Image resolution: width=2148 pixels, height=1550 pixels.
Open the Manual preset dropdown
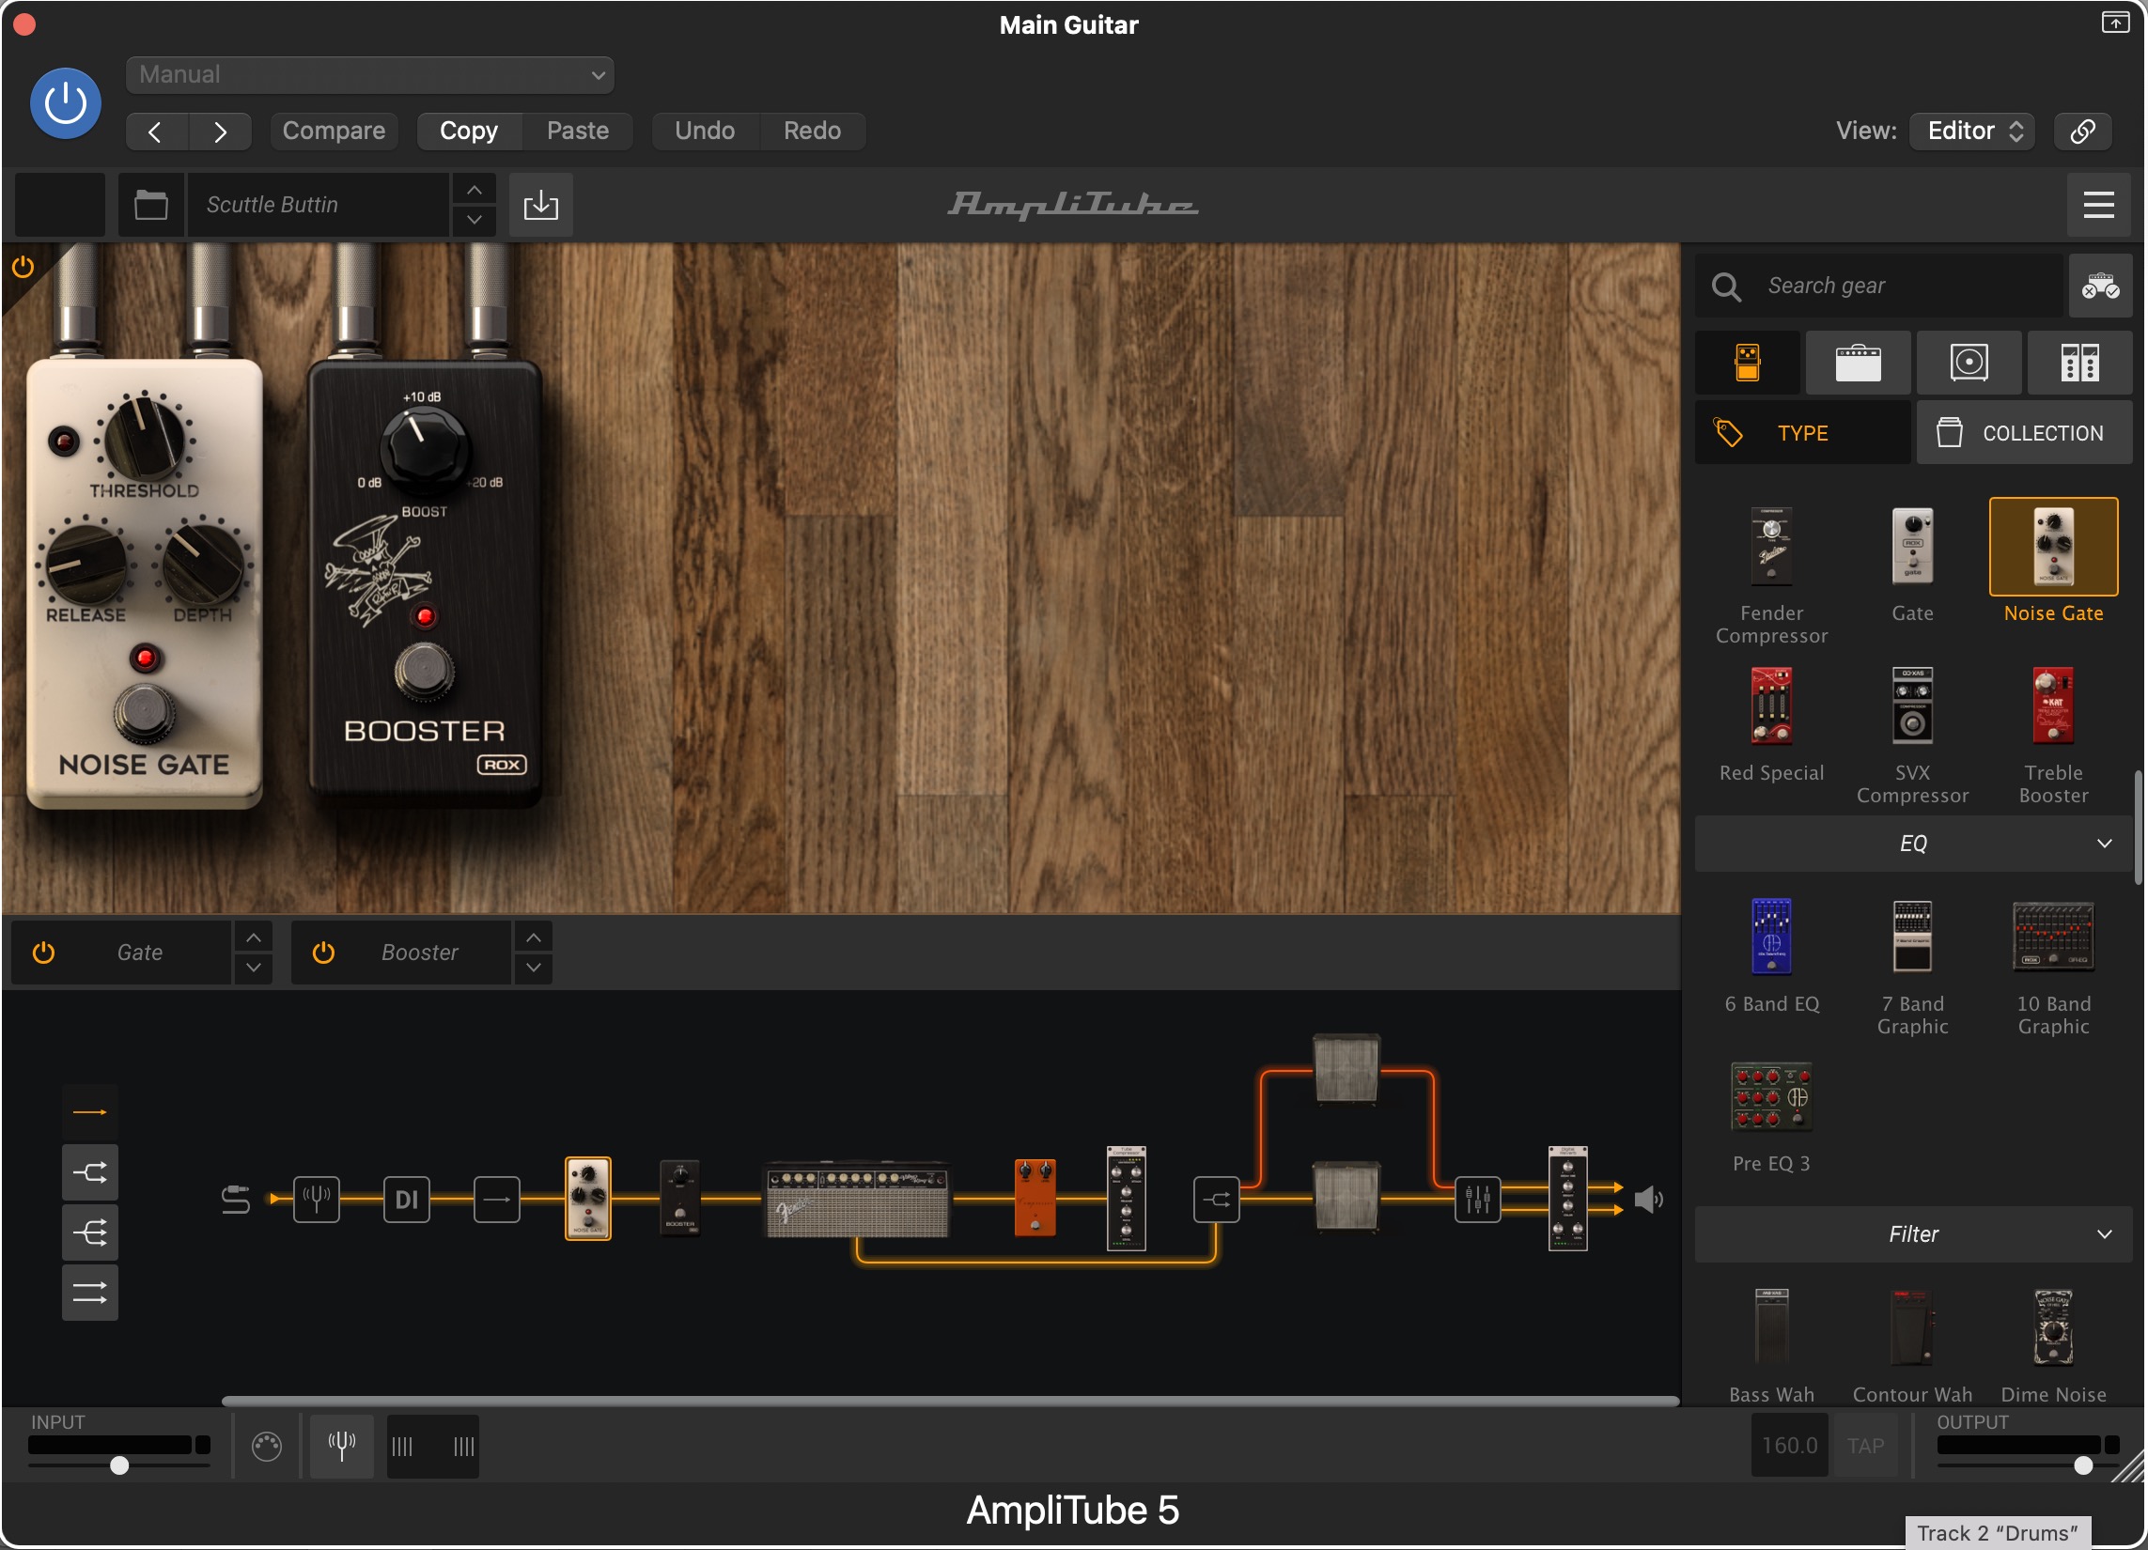(x=369, y=75)
